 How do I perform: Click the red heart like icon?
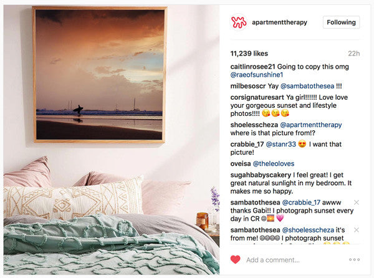click(236, 260)
